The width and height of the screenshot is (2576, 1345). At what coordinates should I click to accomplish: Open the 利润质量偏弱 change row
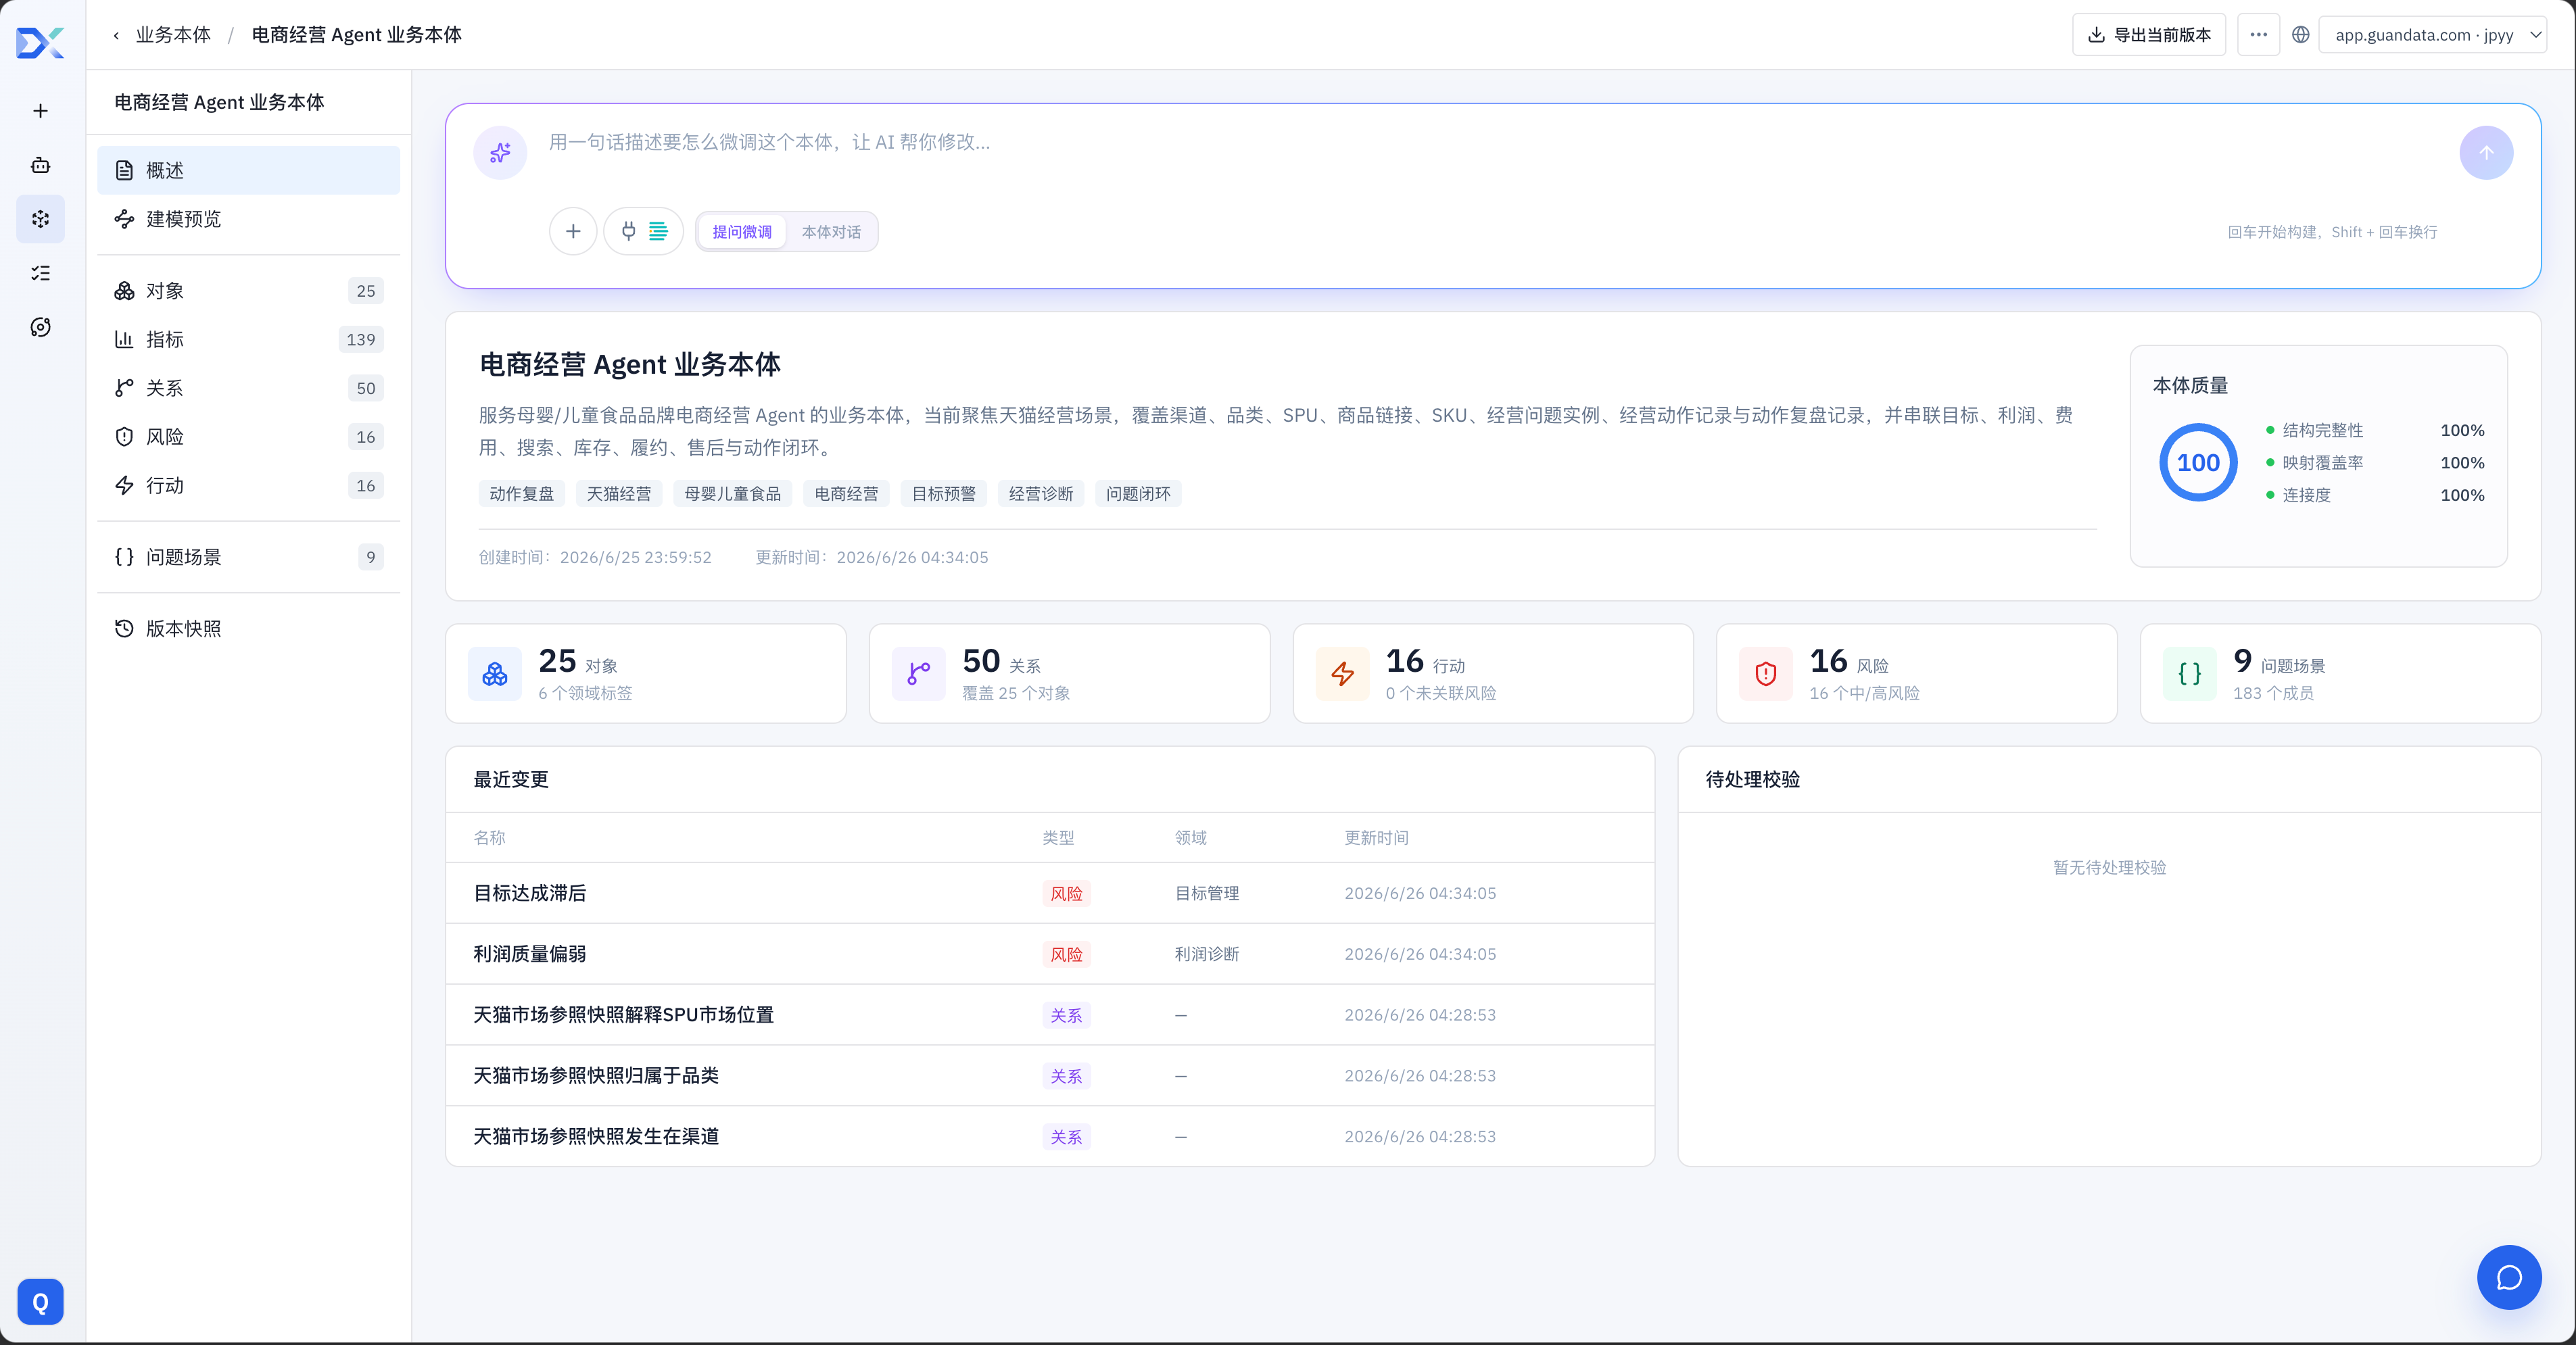tap(1050, 954)
